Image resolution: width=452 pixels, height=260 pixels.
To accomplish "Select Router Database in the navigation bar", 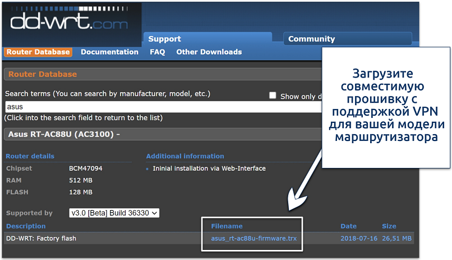I will [x=38, y=52].
